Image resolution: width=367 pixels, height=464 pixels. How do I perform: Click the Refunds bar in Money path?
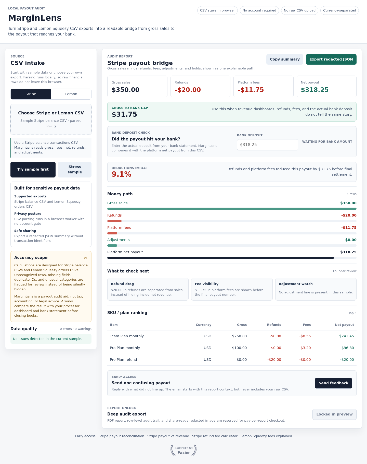point(232,221)
